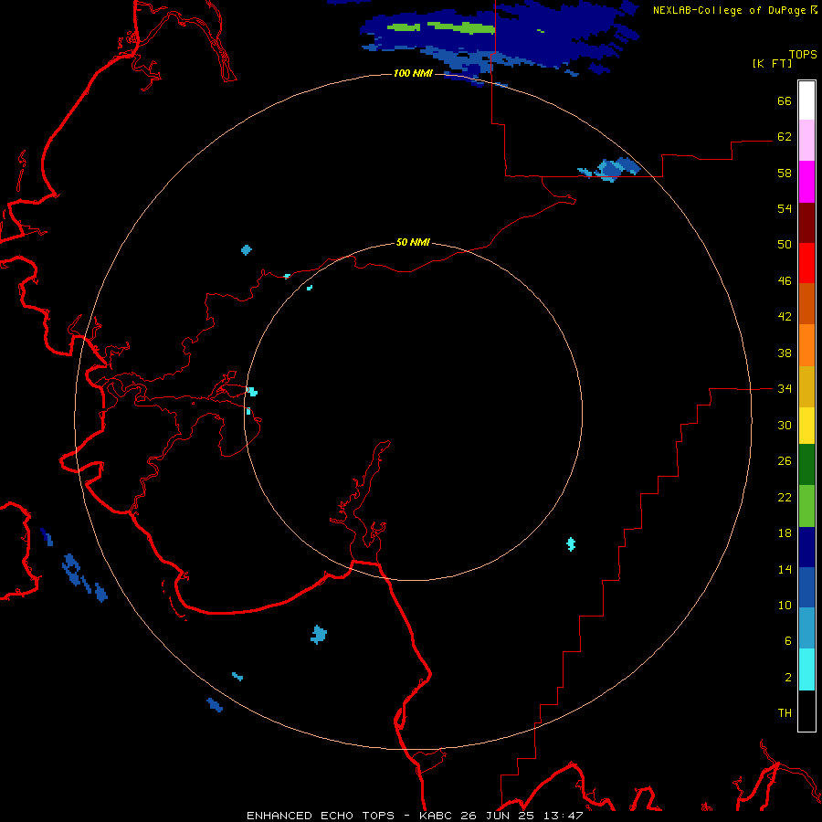
Task: Choose the bright red legend swatch
Action: [x=806, y=263]
